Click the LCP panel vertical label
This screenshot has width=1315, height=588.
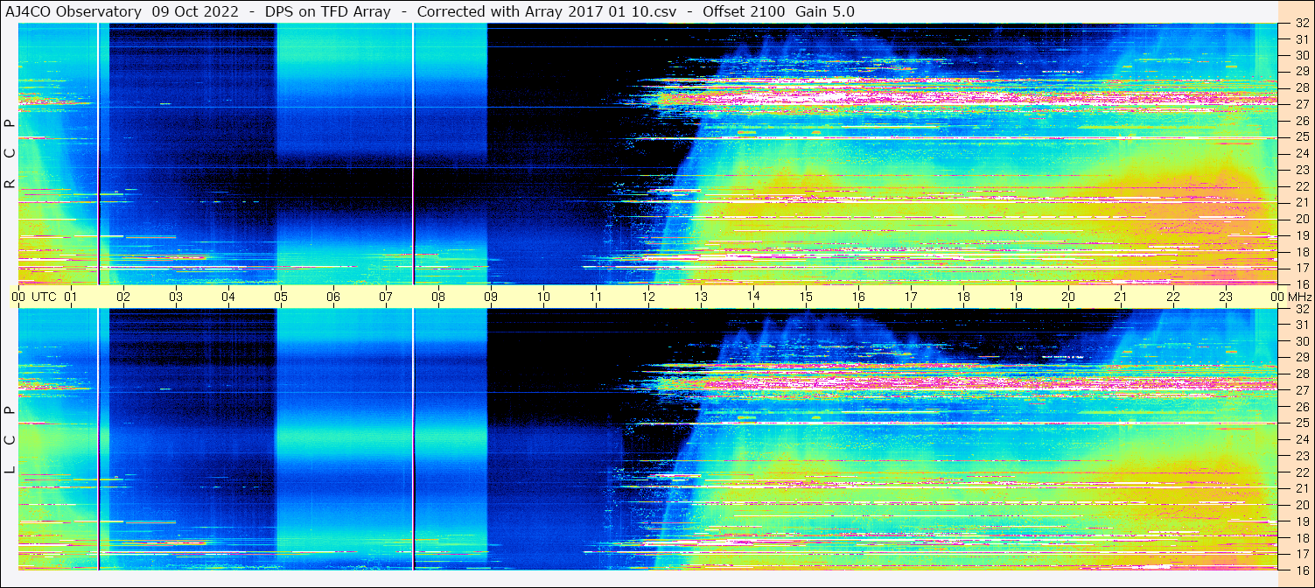pos(10,440)
